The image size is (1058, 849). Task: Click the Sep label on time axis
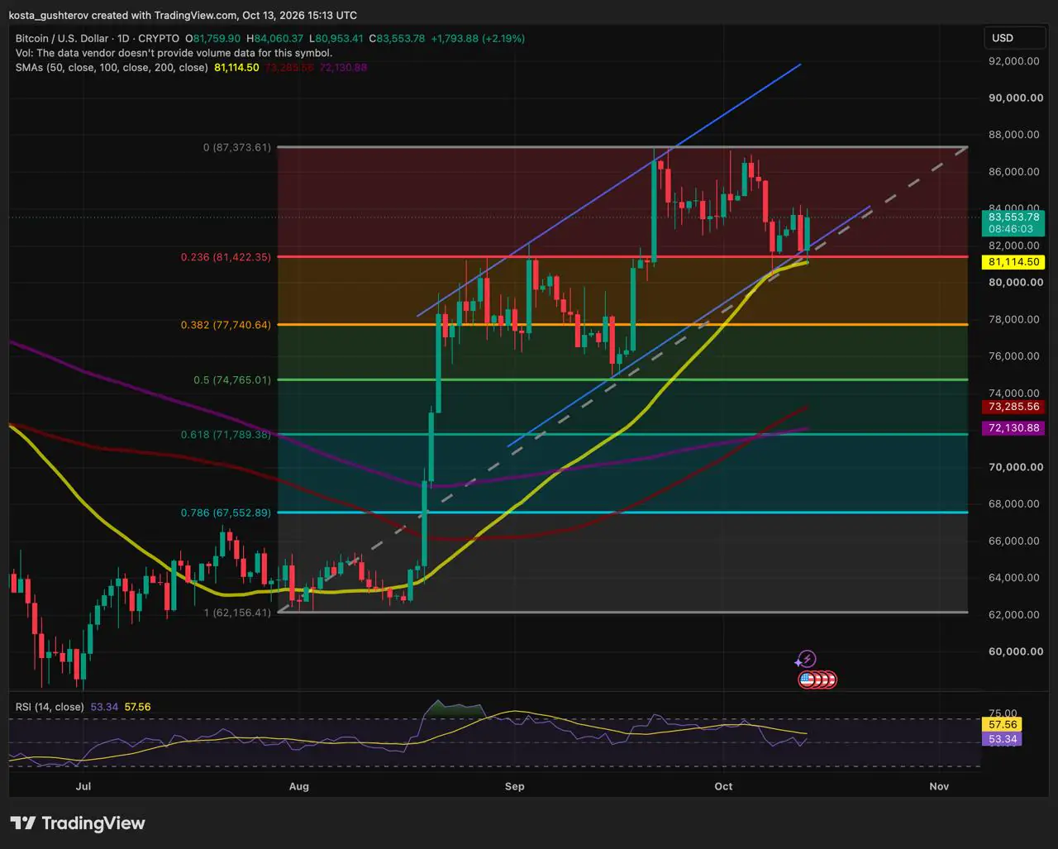515,786
